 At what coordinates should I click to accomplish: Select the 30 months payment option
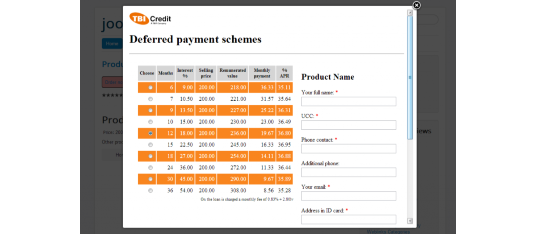click(x=150, y=179)
